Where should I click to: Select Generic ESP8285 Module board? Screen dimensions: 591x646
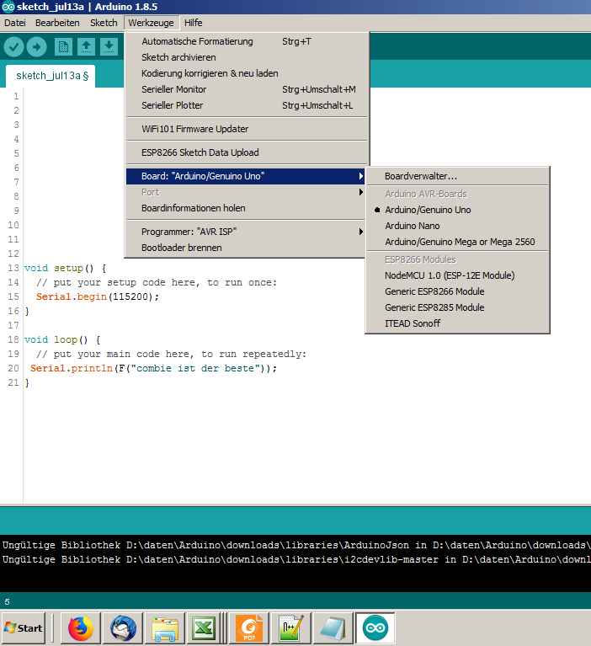(457, 307)
